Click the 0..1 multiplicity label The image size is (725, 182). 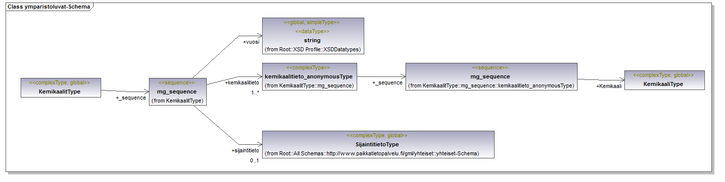coord(255,161)
